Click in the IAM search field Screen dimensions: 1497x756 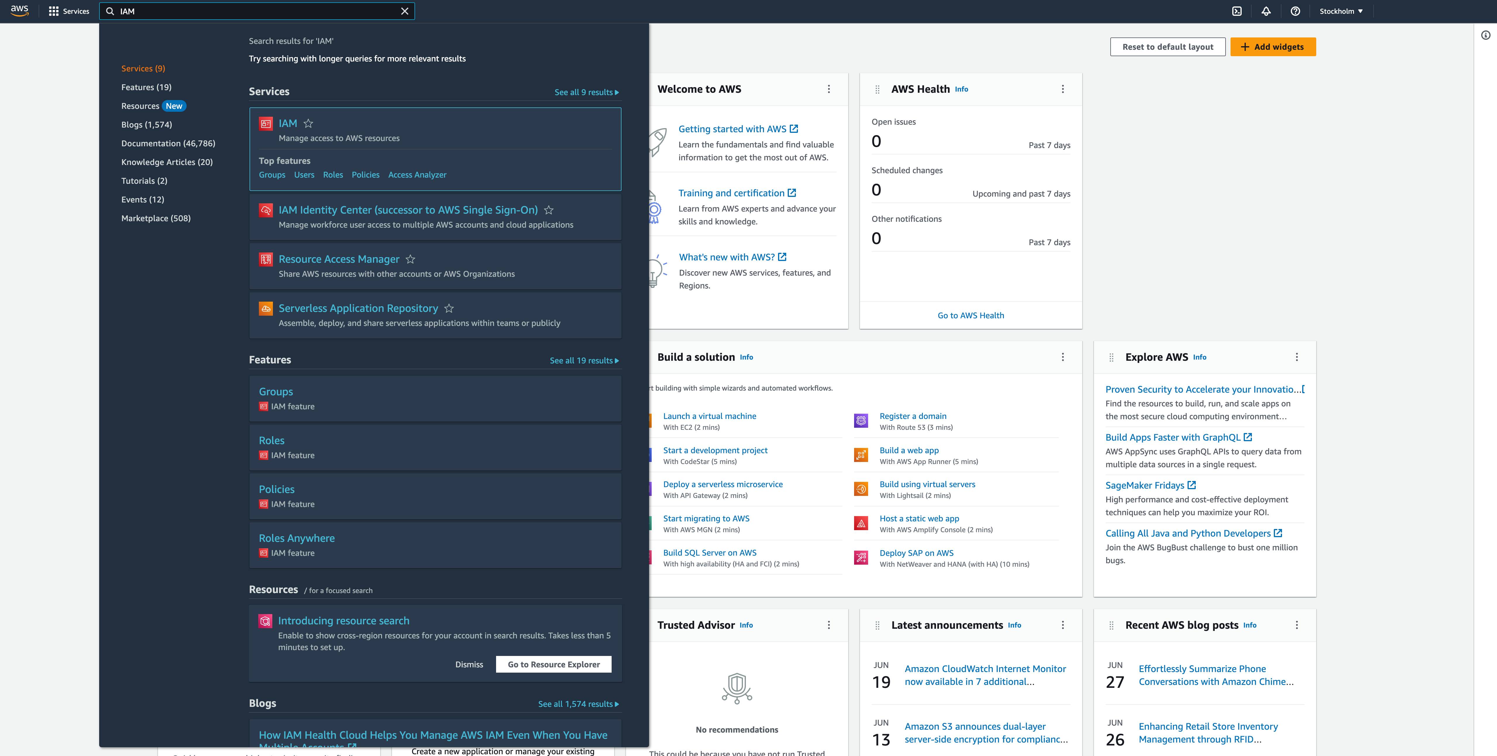coord(256,11)
